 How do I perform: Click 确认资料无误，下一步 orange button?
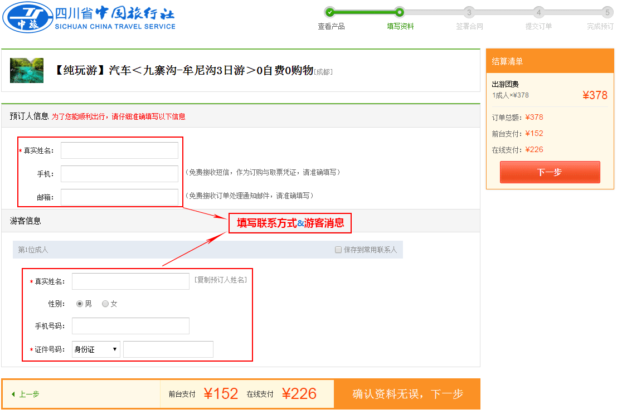pyautogui.click(x=407, y=394)
